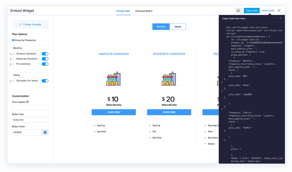The height and width of the screenshot is (172, 292).
Task: Click the star icon beside Garneder Pro Yearly
Action: coord(14,81)
